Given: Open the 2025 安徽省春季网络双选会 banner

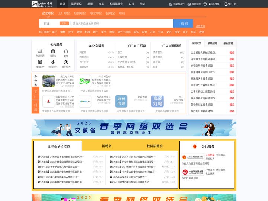Looking at the screenshot, I should pyautogui.click(x=134, y=128).
